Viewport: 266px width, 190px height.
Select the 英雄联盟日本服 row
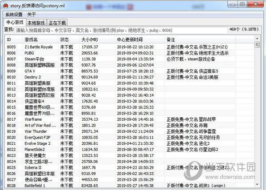[x=130, y=174]
